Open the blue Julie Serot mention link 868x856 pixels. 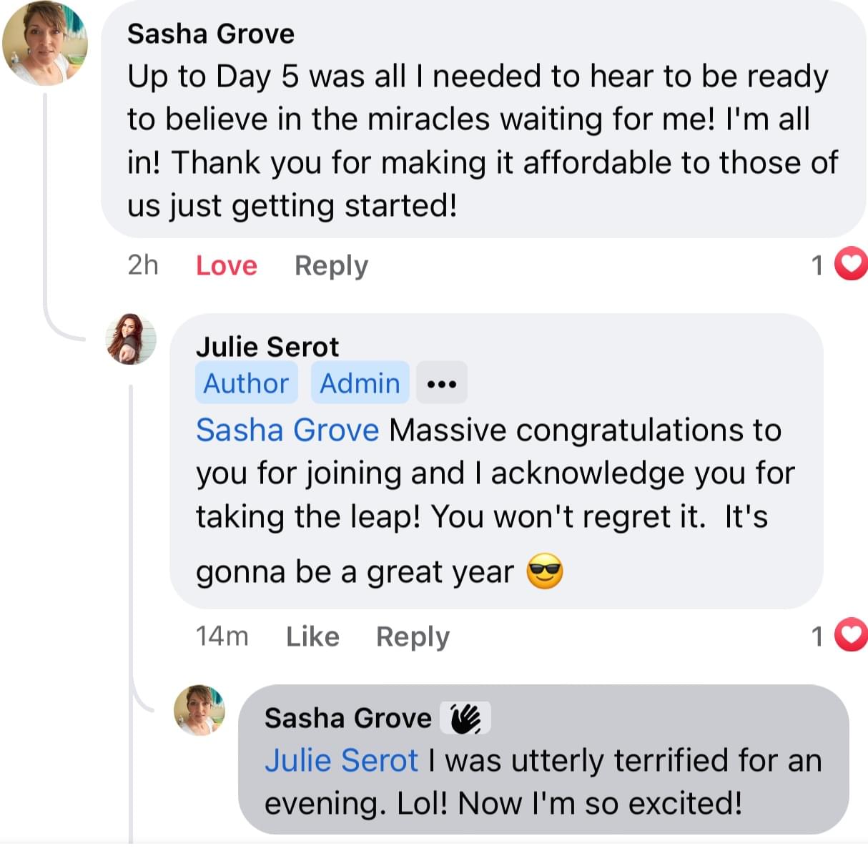(x=341, y=760)
